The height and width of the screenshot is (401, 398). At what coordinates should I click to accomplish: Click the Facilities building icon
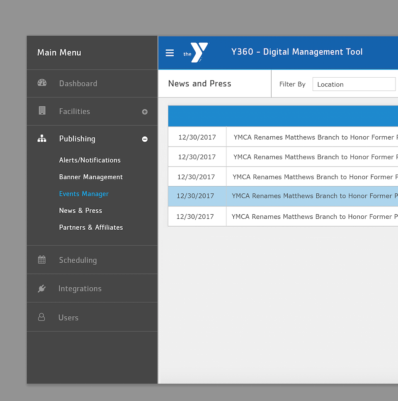click(42, 110)
